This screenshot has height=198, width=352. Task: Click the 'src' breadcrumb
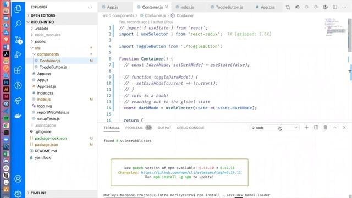(105, 15)
